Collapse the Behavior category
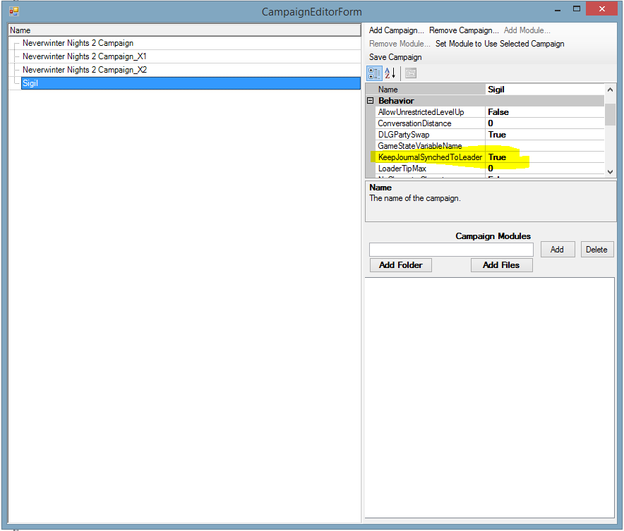 (370, 101)
